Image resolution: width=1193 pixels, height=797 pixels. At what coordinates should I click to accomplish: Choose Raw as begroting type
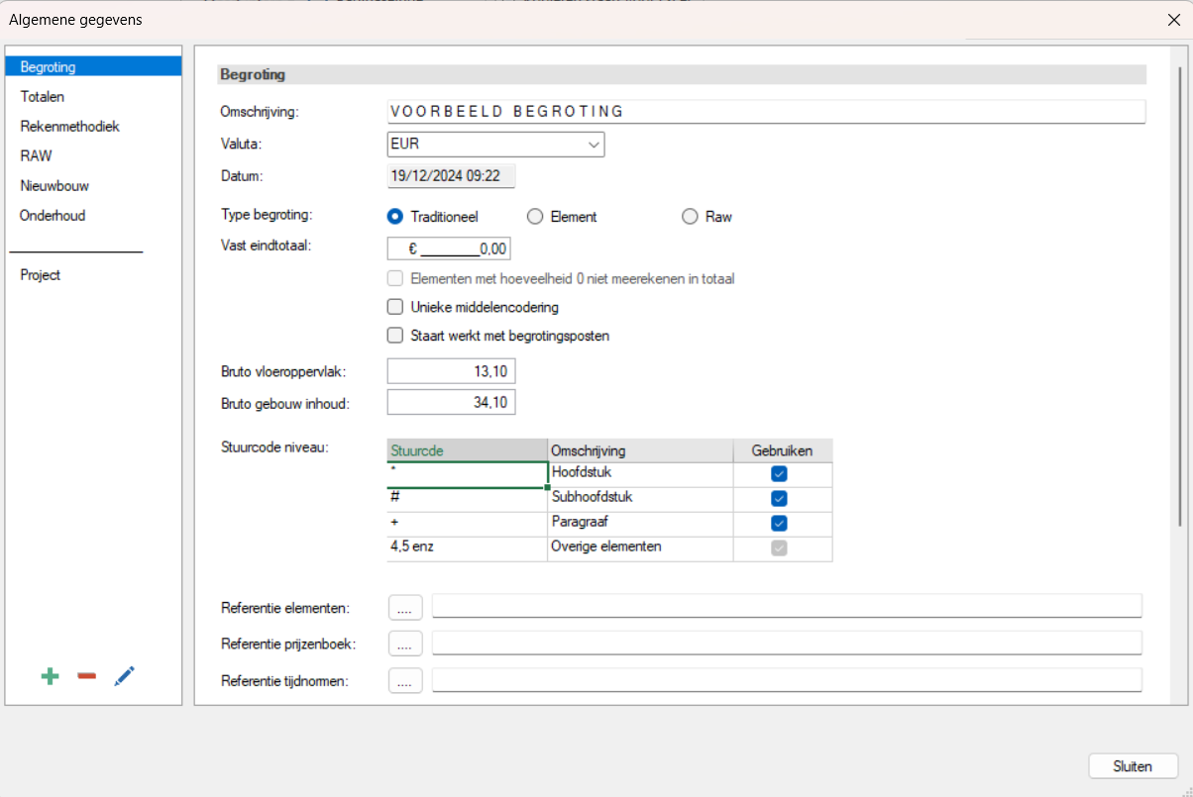pos(690,217)
